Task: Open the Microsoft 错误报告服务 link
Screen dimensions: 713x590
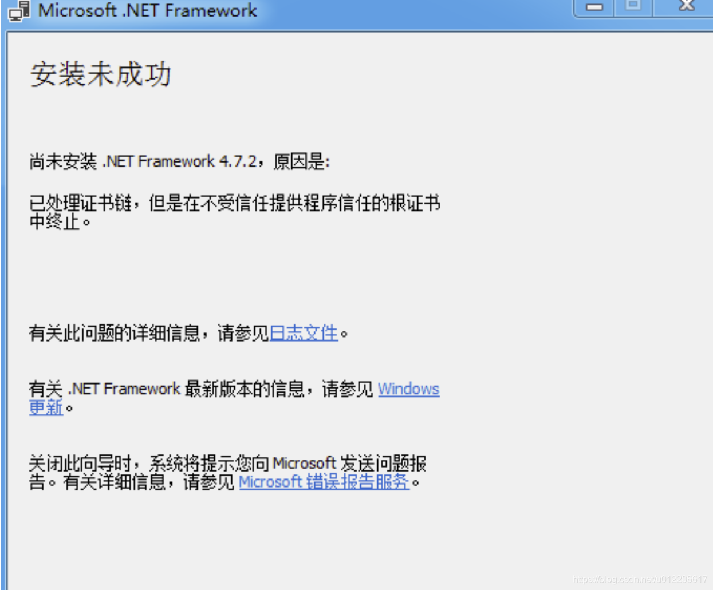Action: click(324, 482)
